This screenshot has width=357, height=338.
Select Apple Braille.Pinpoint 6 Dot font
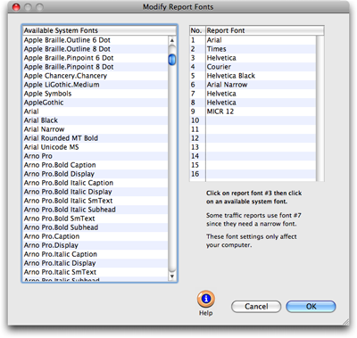[95, 58]
